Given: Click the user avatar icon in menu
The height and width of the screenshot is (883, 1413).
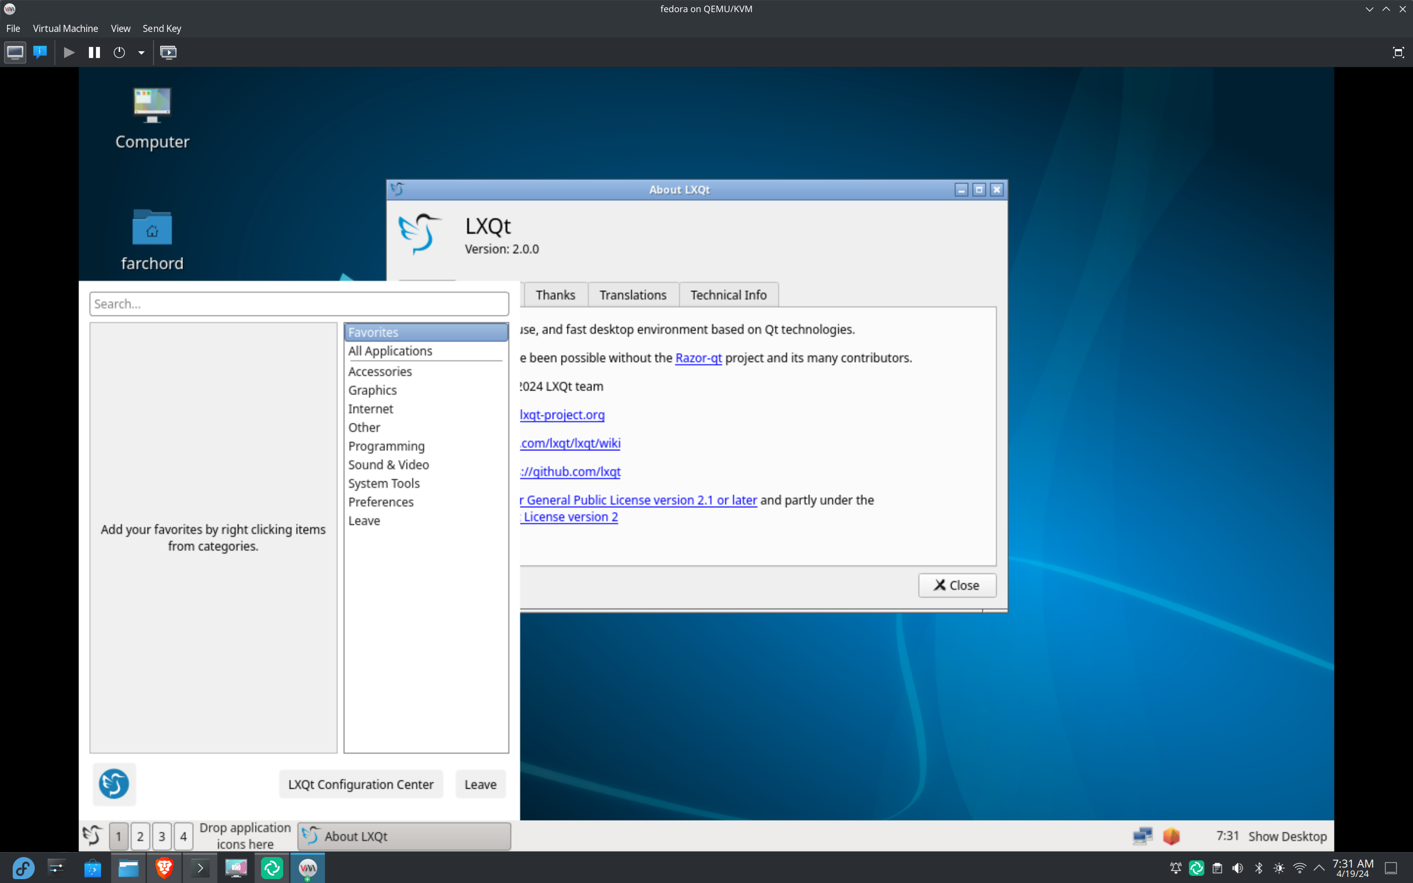Looking at the screenshot, I should pyautogui.click(x=114, y=784).
